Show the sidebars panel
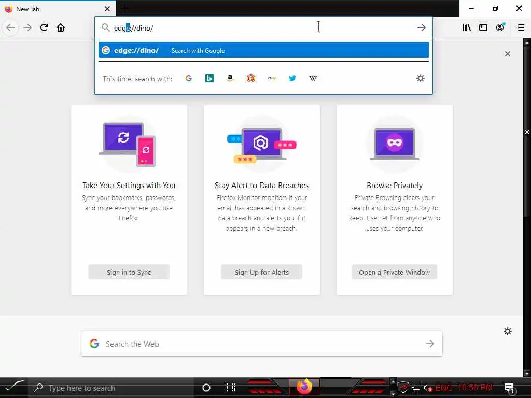This screenshot has width=531, height=398. [483, 27]
